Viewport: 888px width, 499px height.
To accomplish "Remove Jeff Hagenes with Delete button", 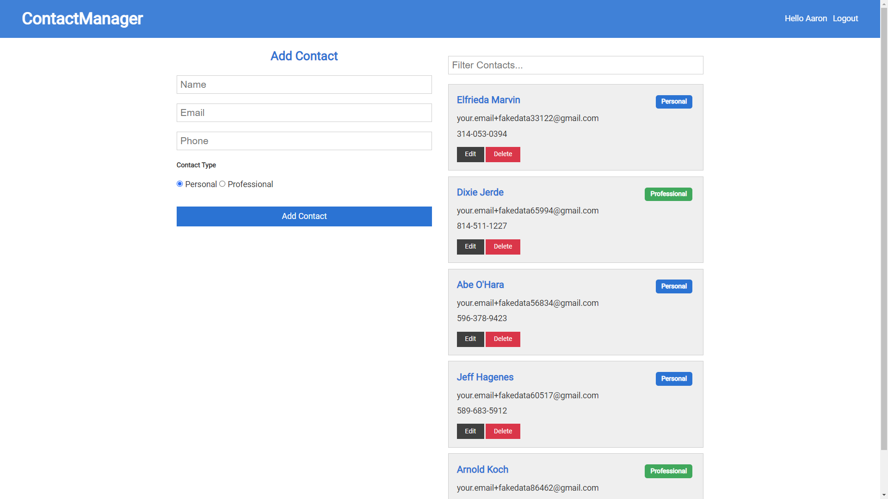I will [x=502, y=431].
